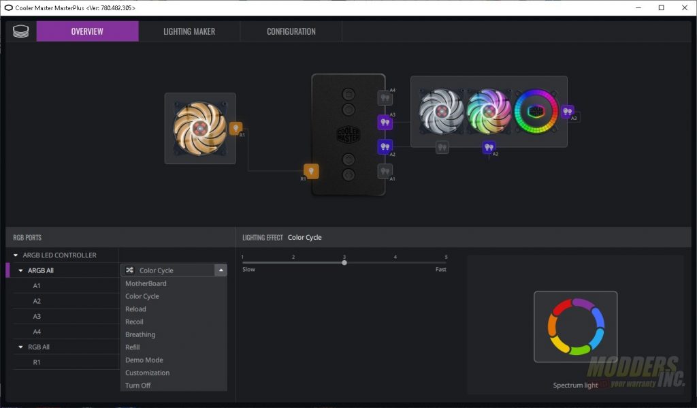Close the effect list with the dropdown arrow
The height and width of the screenshot is (408, 697).
point(221,270)
